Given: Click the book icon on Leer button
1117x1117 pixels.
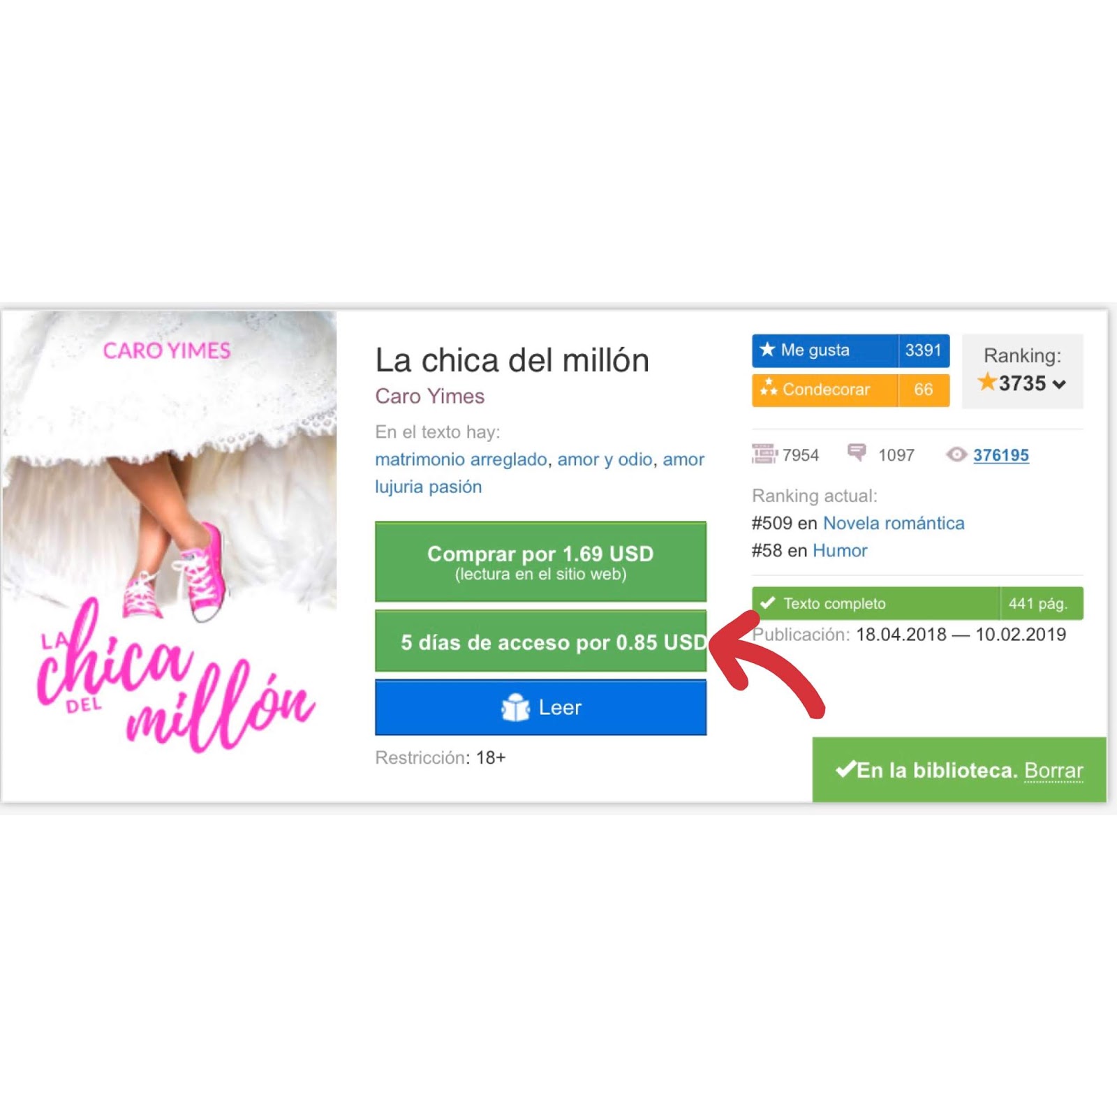Looking at the screenshot, I should coord(515,707).
